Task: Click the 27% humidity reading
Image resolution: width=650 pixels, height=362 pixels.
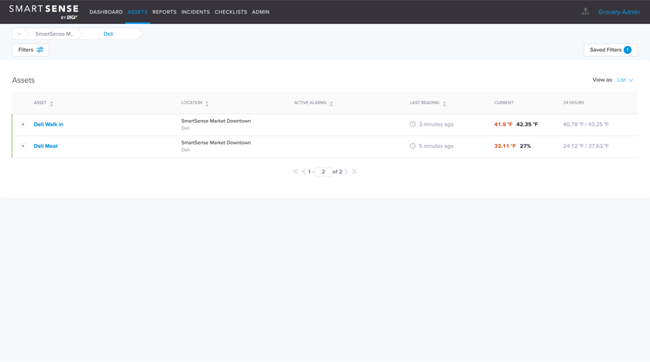Action: [525, 146]
